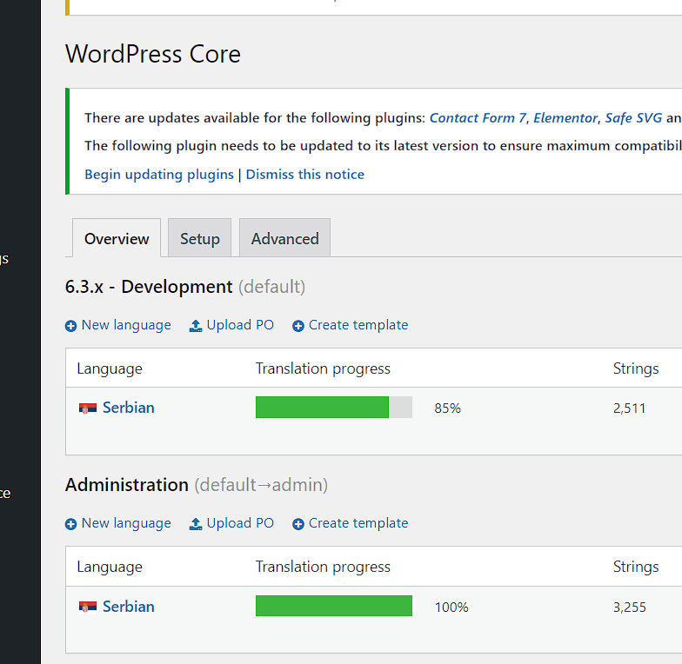The height and width of the screenshot is (664, 682).
Task: Switch to the Overview tab
Action: tap(117, 238)
